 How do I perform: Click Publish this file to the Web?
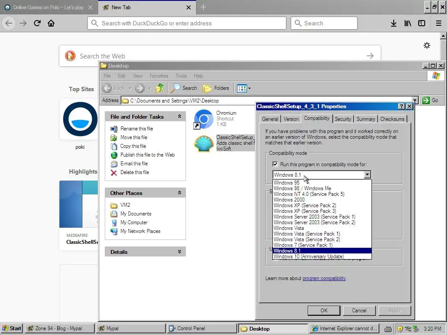click(x=148, y=155)
